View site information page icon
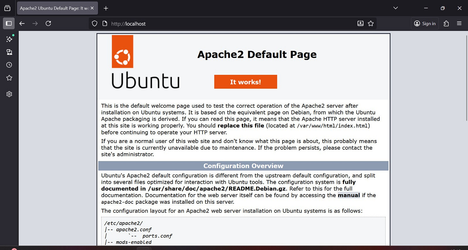Viewport: 468px width, 250px height. tap(104, 23)
